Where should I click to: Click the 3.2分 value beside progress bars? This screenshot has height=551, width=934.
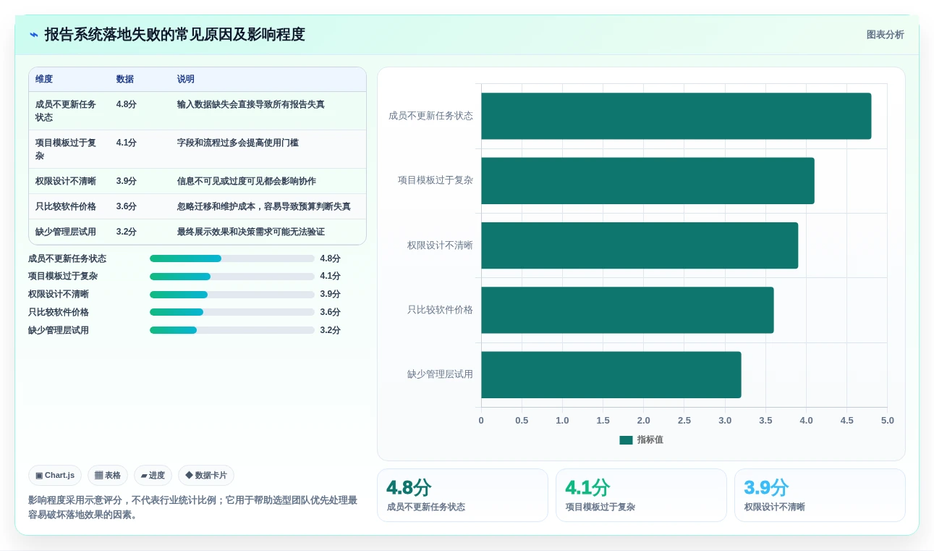331,330
